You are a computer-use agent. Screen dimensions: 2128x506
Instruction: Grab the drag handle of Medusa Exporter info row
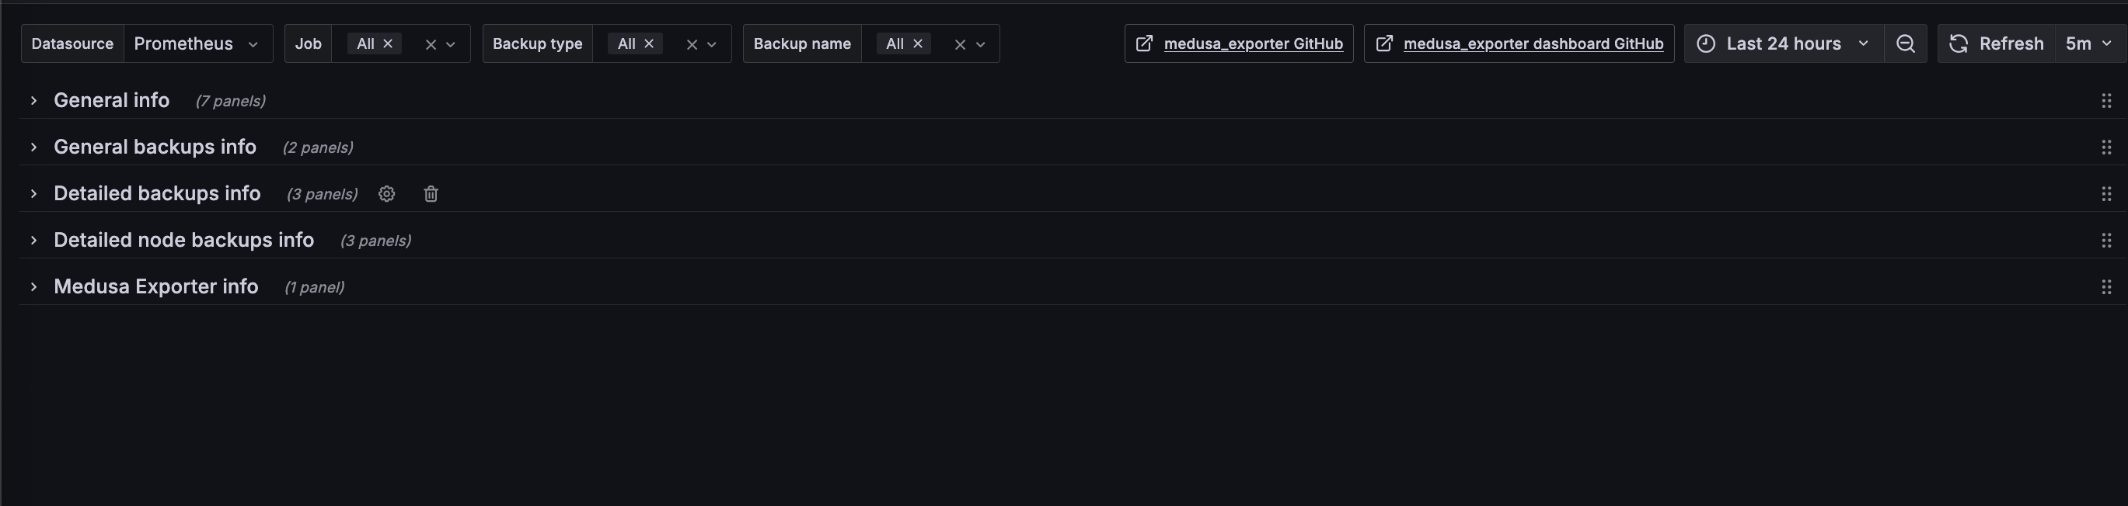(2107, 286)
